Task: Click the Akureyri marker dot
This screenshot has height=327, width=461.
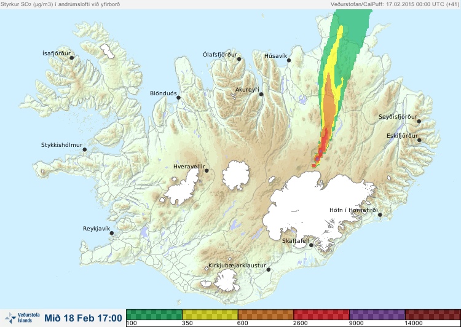Action: pyautogui.click(x=261, y=94)
